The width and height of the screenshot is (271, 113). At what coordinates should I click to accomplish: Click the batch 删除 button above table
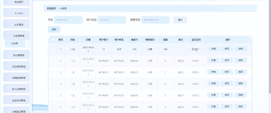pyautogui.click(x=54, y=30)
